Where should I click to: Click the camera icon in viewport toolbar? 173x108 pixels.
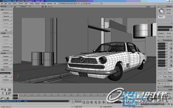43,7
